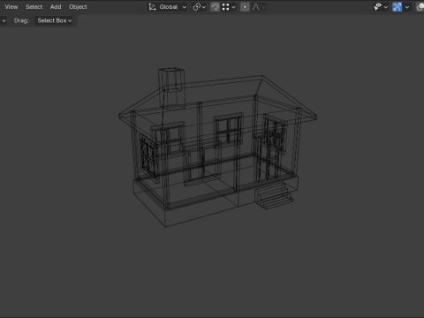This screenshot has height=318, width=424.
Task: Expand the selectability and visibility dropdown arrow
Action: 386,7
